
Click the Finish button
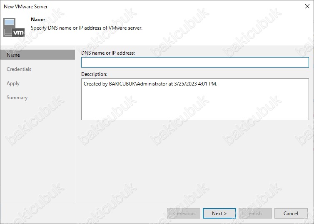[x=255, y=214]
